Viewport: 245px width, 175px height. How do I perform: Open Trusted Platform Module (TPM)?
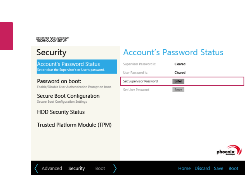[74, 125]
